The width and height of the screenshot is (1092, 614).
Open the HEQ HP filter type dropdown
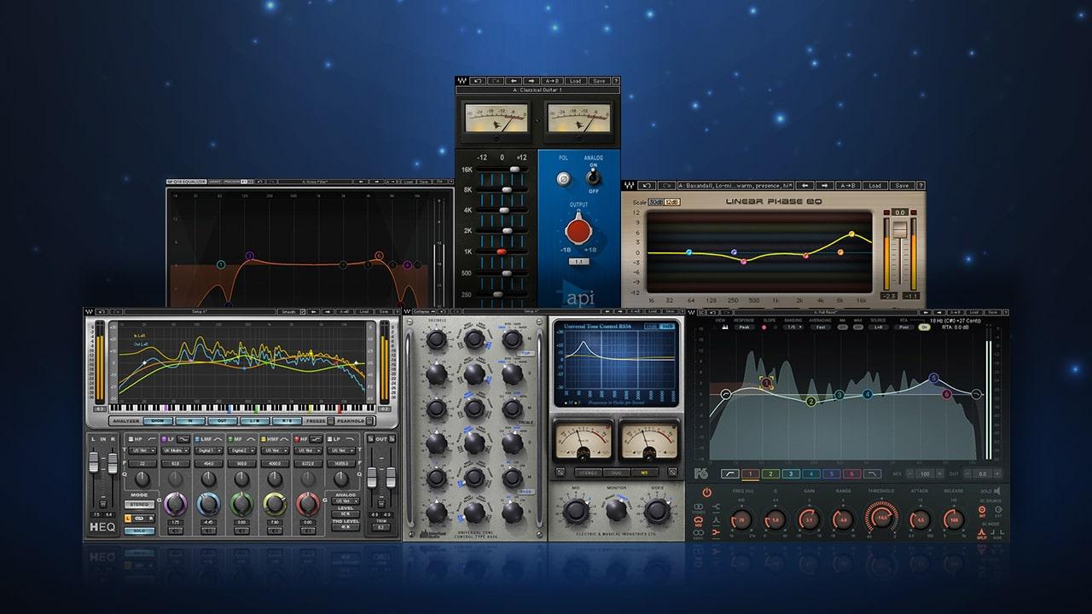click(x=142, y=450)
